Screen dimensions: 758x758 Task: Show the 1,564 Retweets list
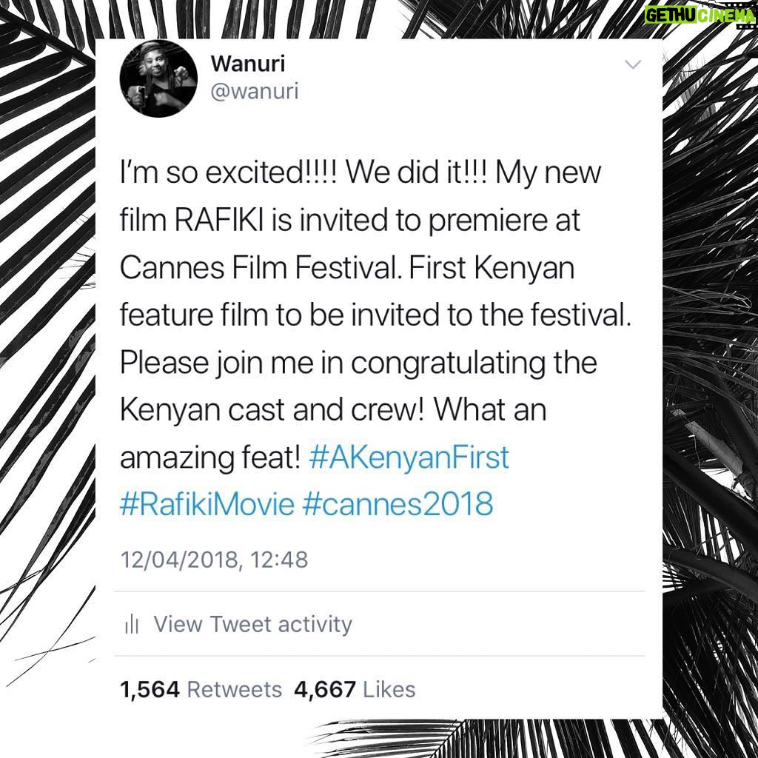201,690
